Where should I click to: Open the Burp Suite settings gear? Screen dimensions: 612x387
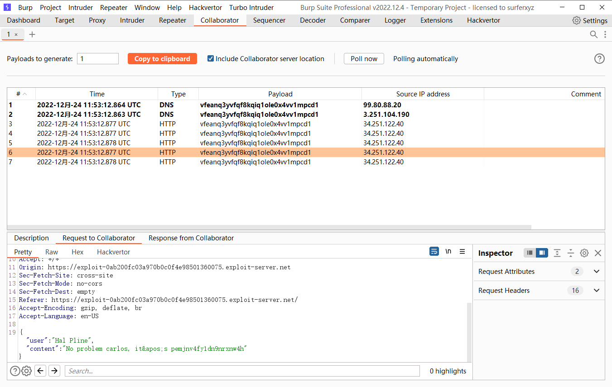[x=576, y=20]
